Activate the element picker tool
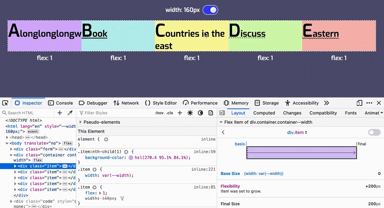The image size is (384, 208). (5, 103)
